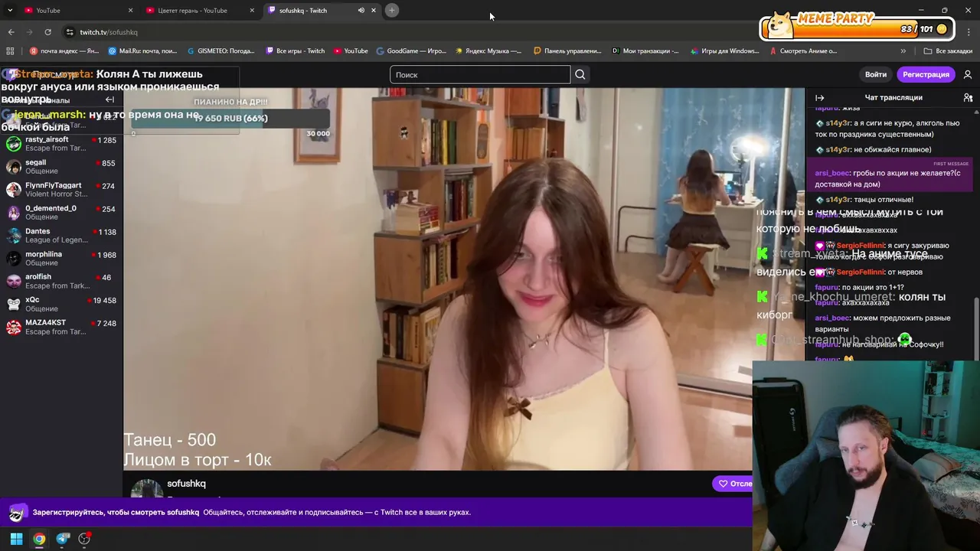Image resolution: width=980 pixels, height=551 pixels.
Task: Open почта яндекс bookmark
Action: click(x=64, y=51)
